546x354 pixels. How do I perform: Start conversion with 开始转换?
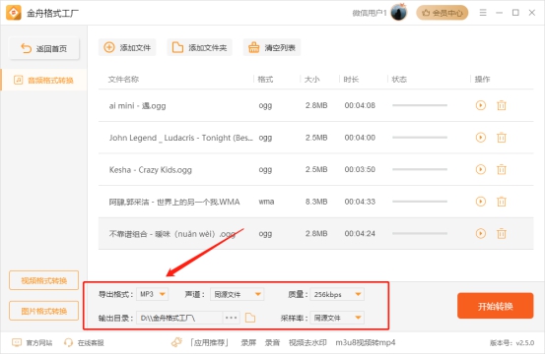pos(495,306)
